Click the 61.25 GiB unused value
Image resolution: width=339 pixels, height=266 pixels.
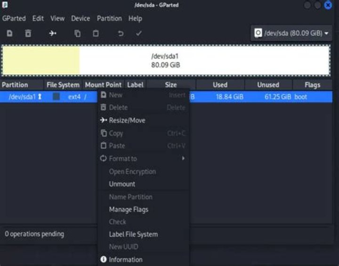pyautogui.click(x=278, y=97)
